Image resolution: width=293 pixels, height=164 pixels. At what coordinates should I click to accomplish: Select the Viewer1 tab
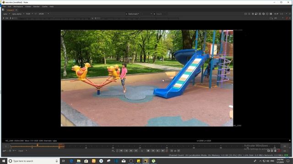[11, 10]
